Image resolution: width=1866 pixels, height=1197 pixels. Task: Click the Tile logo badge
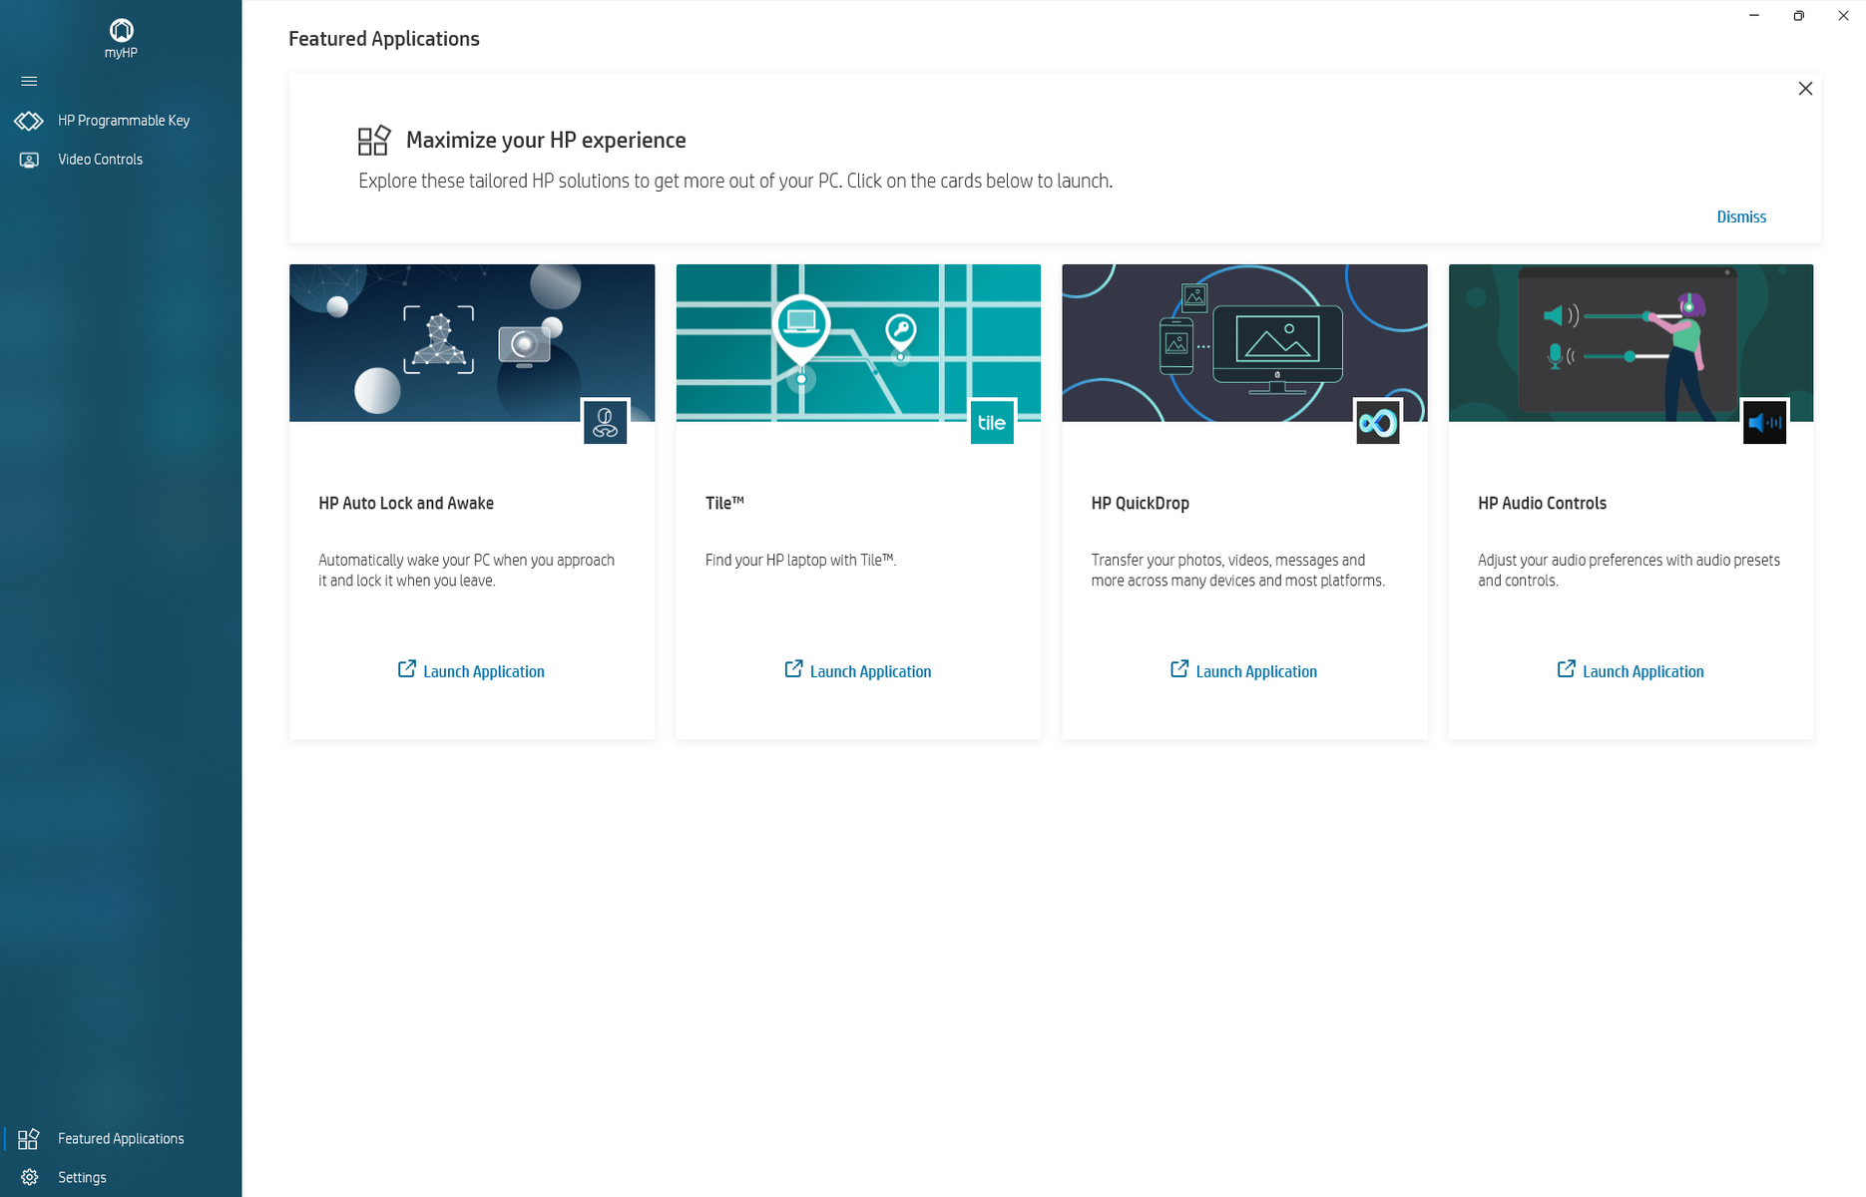click(992, 422)
